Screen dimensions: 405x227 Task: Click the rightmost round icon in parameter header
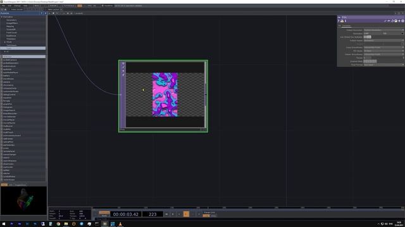[402, 21]
